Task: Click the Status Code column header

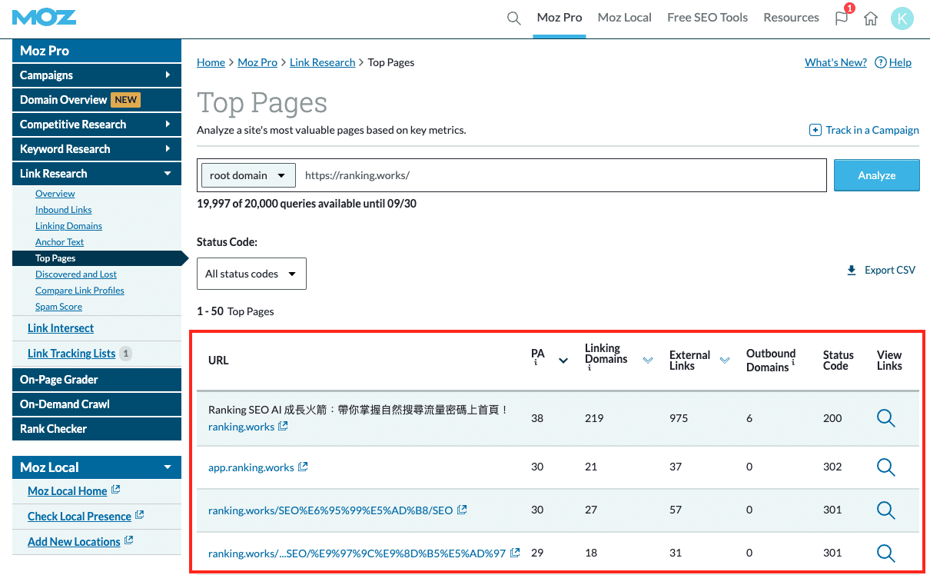Action: pos(838,361)
